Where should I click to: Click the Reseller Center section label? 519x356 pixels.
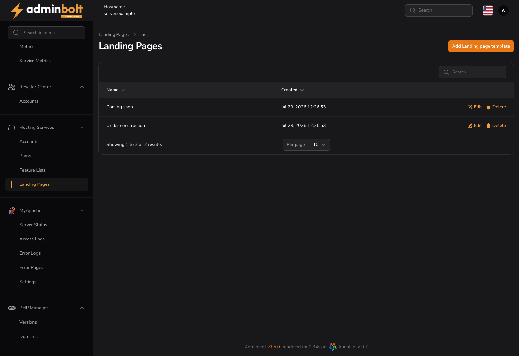35,87
